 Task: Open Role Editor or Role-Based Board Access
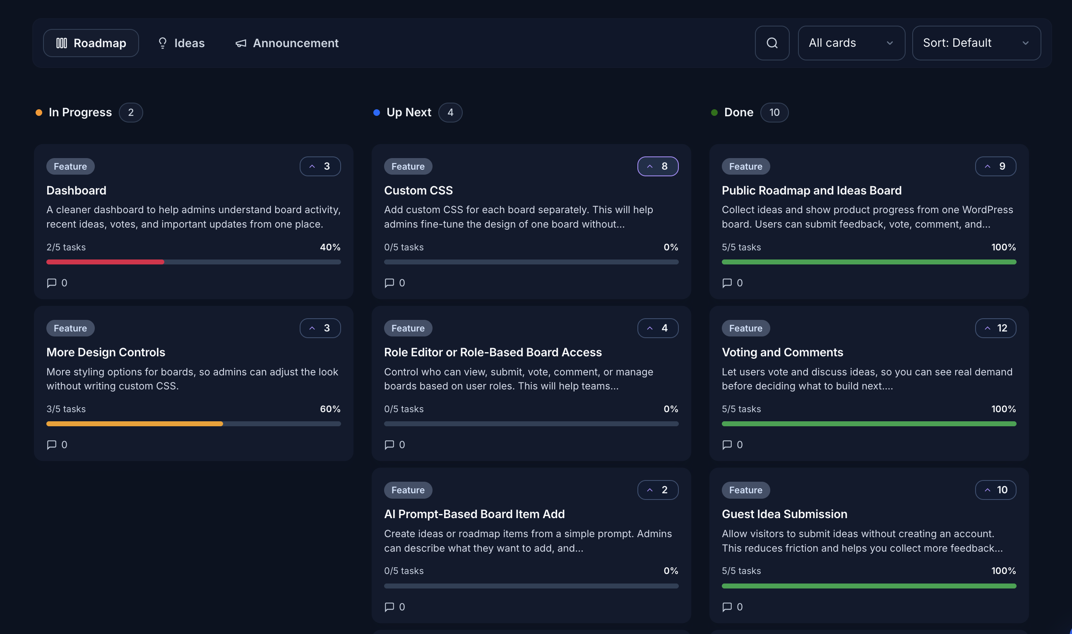tap(493, 352)
